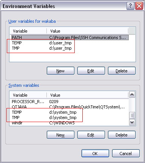Select the system TEMP variable row

(x=70, y=112)
